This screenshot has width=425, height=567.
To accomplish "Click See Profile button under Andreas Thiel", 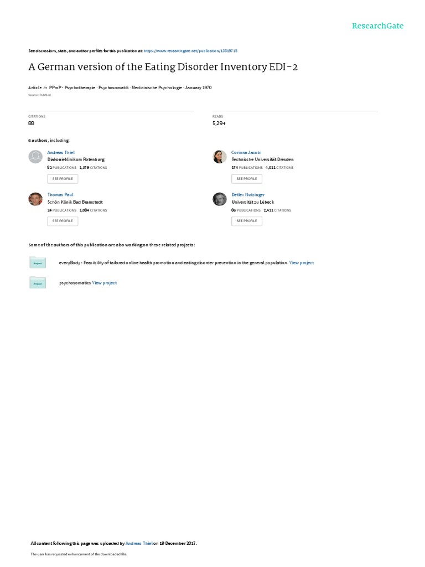I will tap(63, 179).
